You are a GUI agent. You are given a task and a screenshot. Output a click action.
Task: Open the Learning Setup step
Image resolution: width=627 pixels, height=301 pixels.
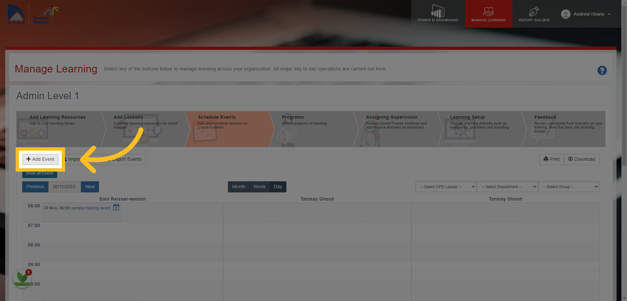pyautogui.click(x=482, y=129)
